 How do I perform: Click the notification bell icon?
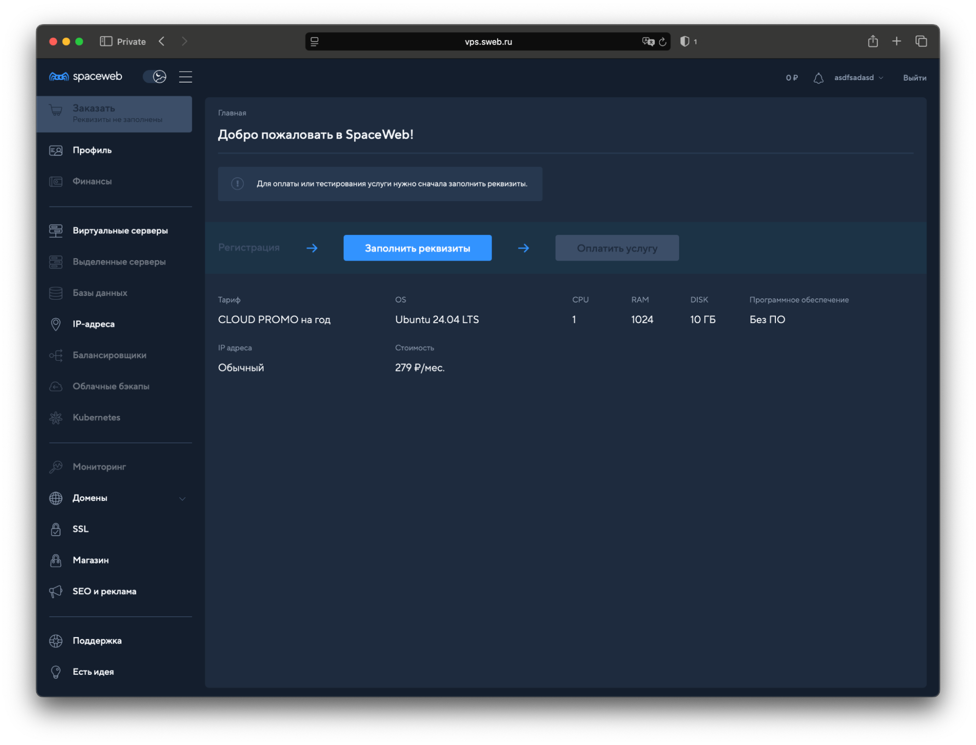pos(818,78)
